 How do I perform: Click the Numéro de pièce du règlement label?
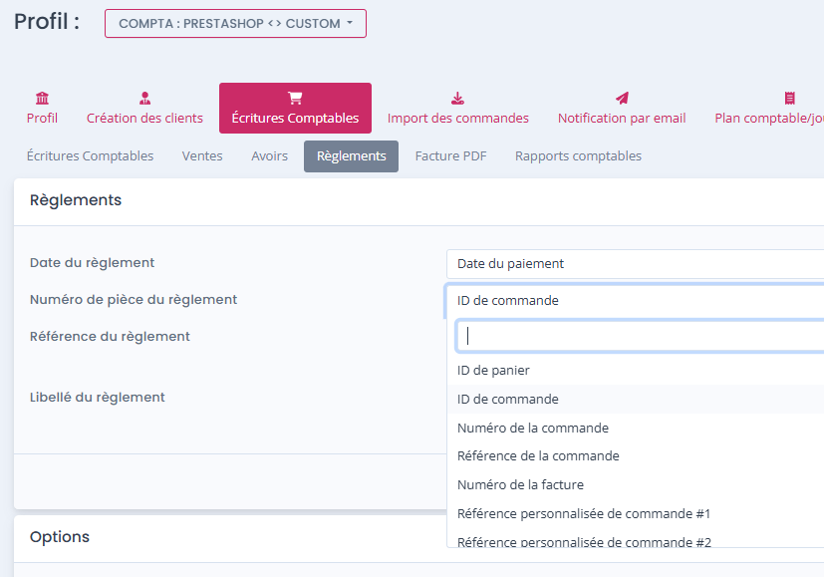[x=134, y=300]
